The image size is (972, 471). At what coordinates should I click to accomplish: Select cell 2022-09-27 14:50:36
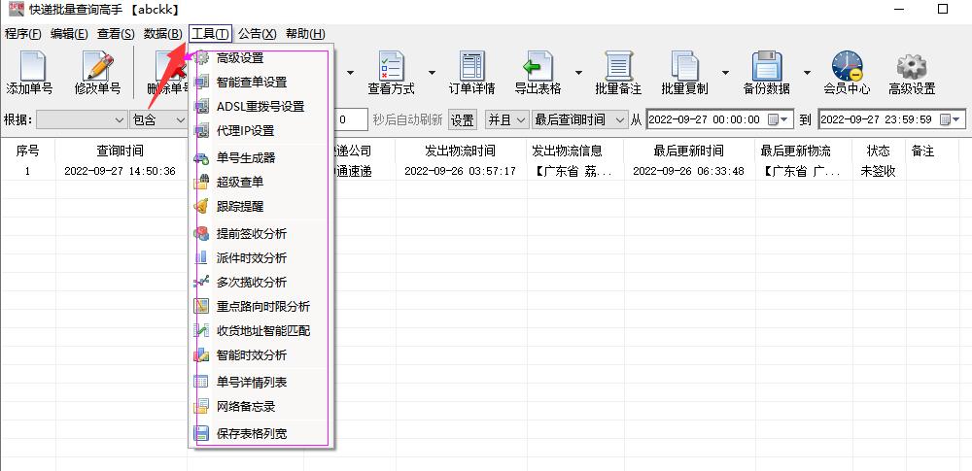pos(121,172)
